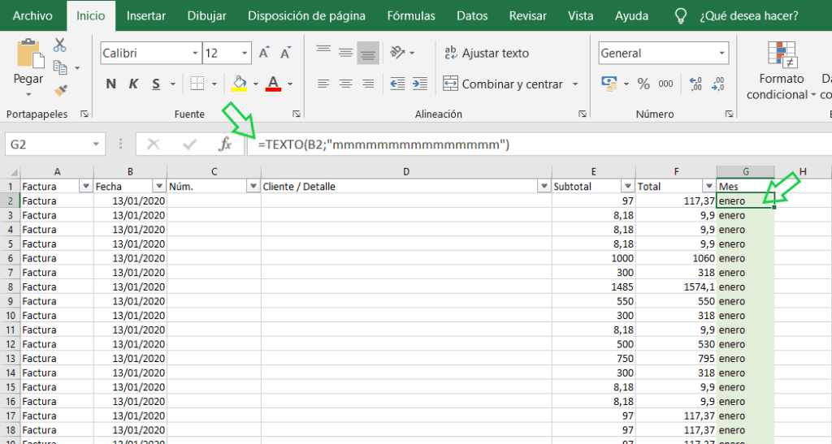Open Fuente dialog launcher icon

[296, 114]
